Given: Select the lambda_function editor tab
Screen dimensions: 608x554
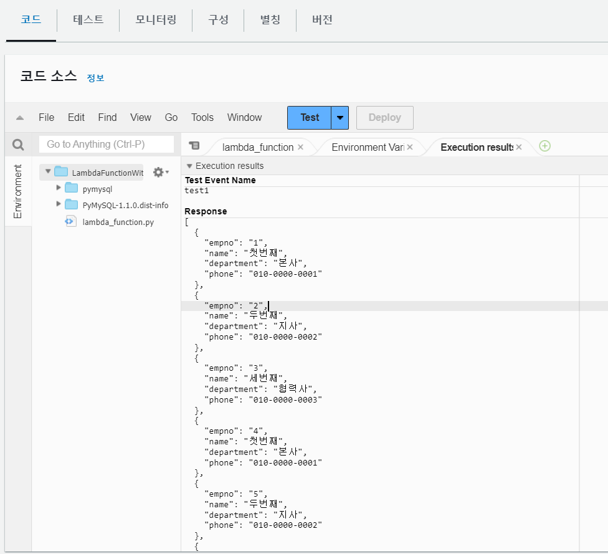Looking at the screenshot, I should pyautogui.click(x=257, y=148).
